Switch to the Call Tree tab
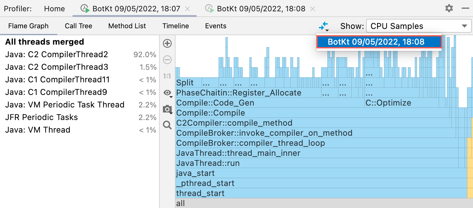 click(79, 26)
